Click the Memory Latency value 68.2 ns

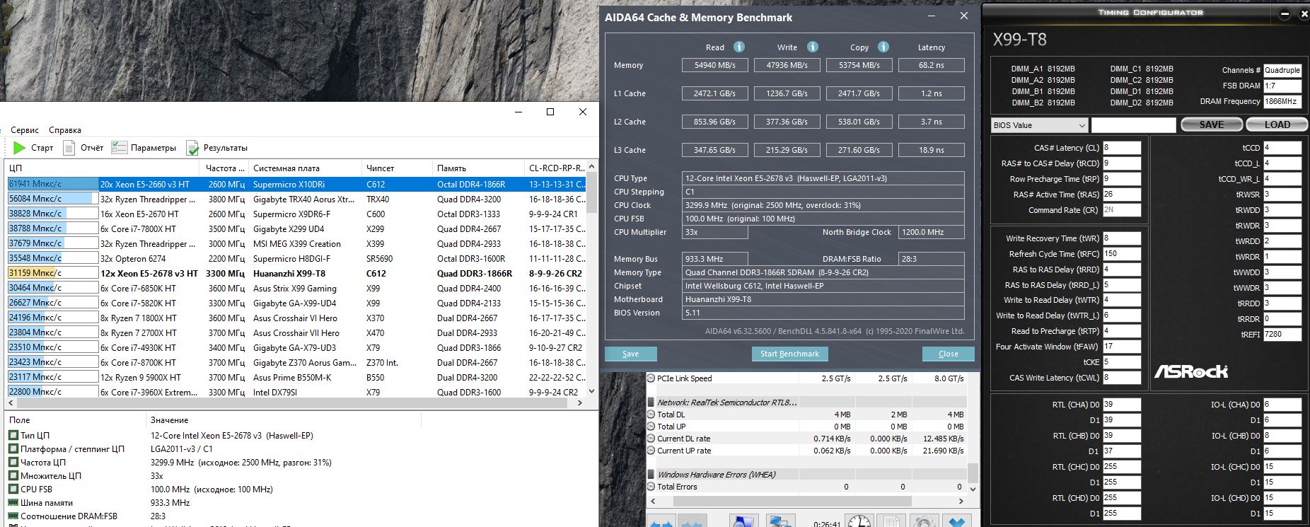click(932, 65)
